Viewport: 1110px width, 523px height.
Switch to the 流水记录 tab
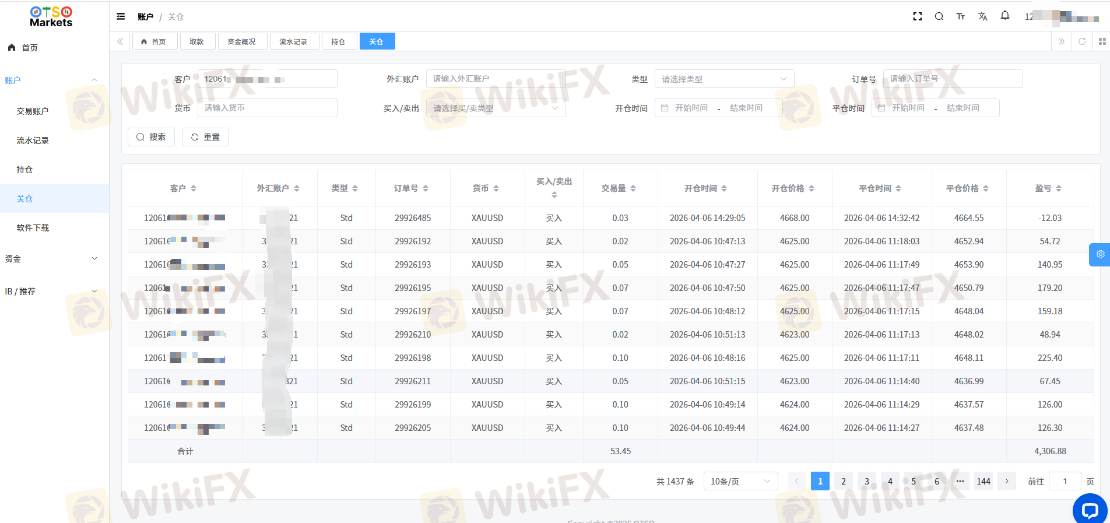(x=293, y=42)
